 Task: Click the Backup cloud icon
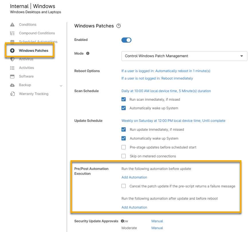tap(12, 85)
